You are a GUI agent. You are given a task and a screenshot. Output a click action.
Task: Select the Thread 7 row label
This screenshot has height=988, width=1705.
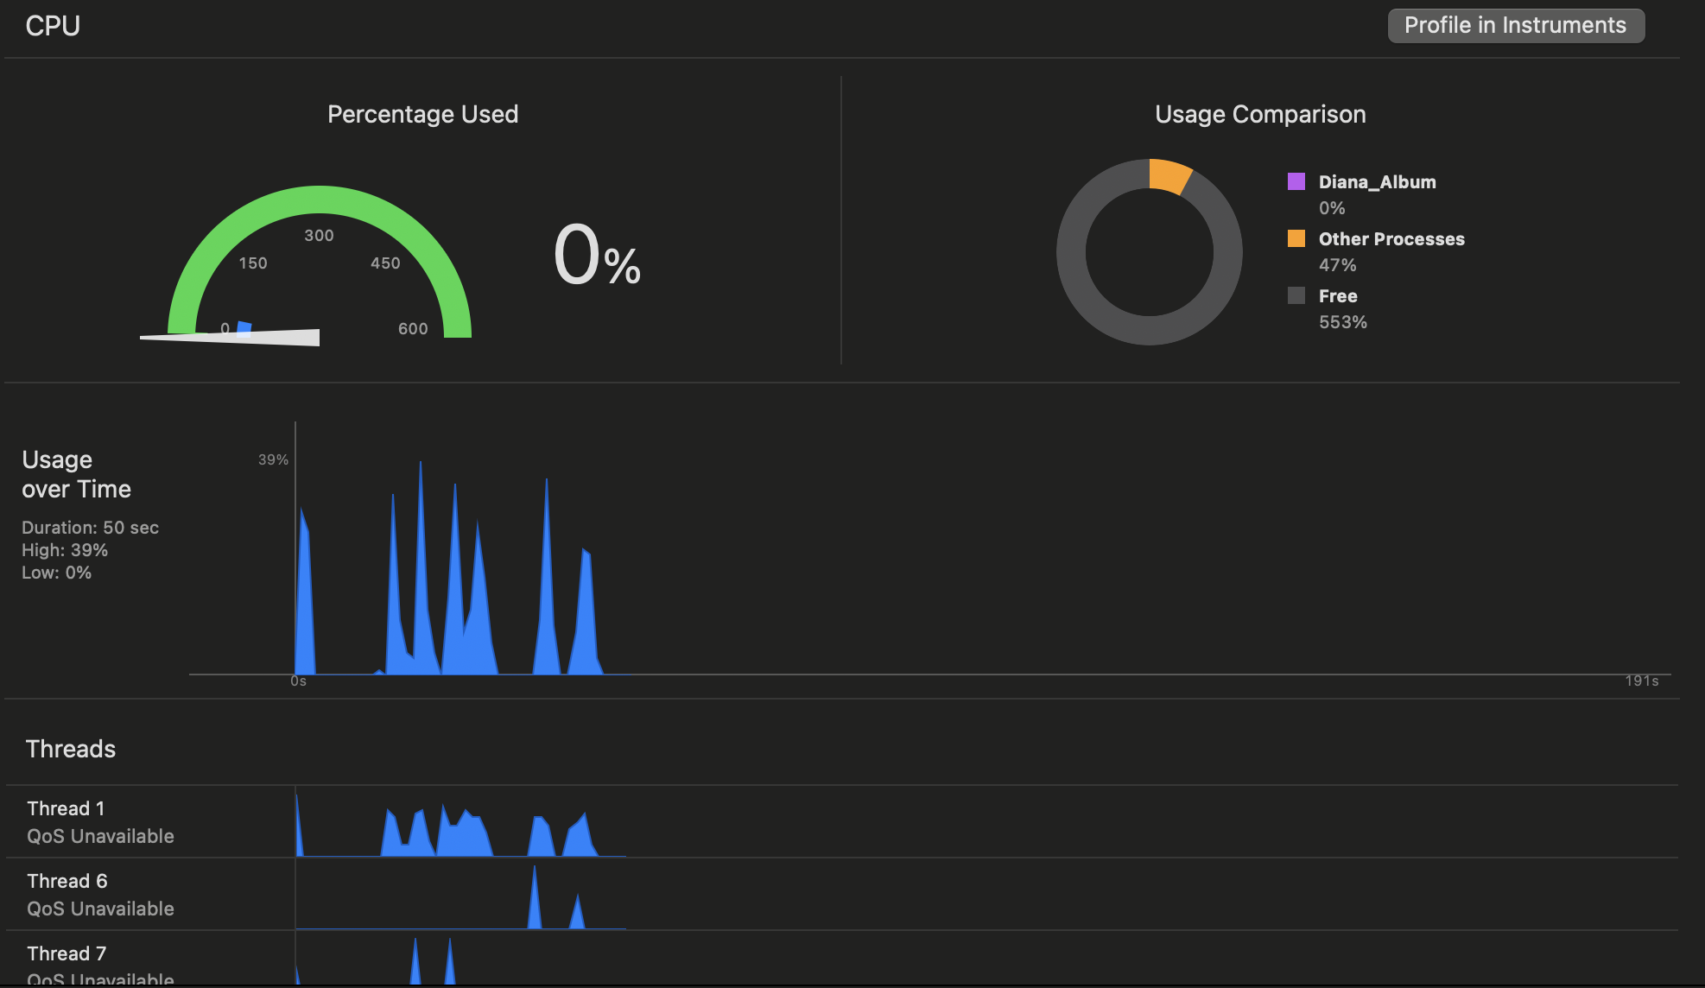[66, 953]
